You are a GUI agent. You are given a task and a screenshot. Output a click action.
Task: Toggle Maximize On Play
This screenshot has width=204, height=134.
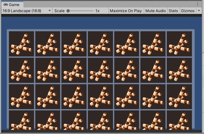point(126,11)
